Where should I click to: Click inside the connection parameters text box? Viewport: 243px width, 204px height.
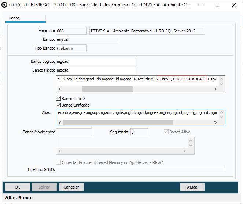(137, 81)
